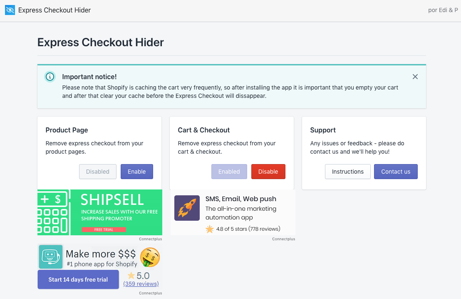Click the star rating icon beside 4.8
Viewport: 461px width, 299px height.
209,229
